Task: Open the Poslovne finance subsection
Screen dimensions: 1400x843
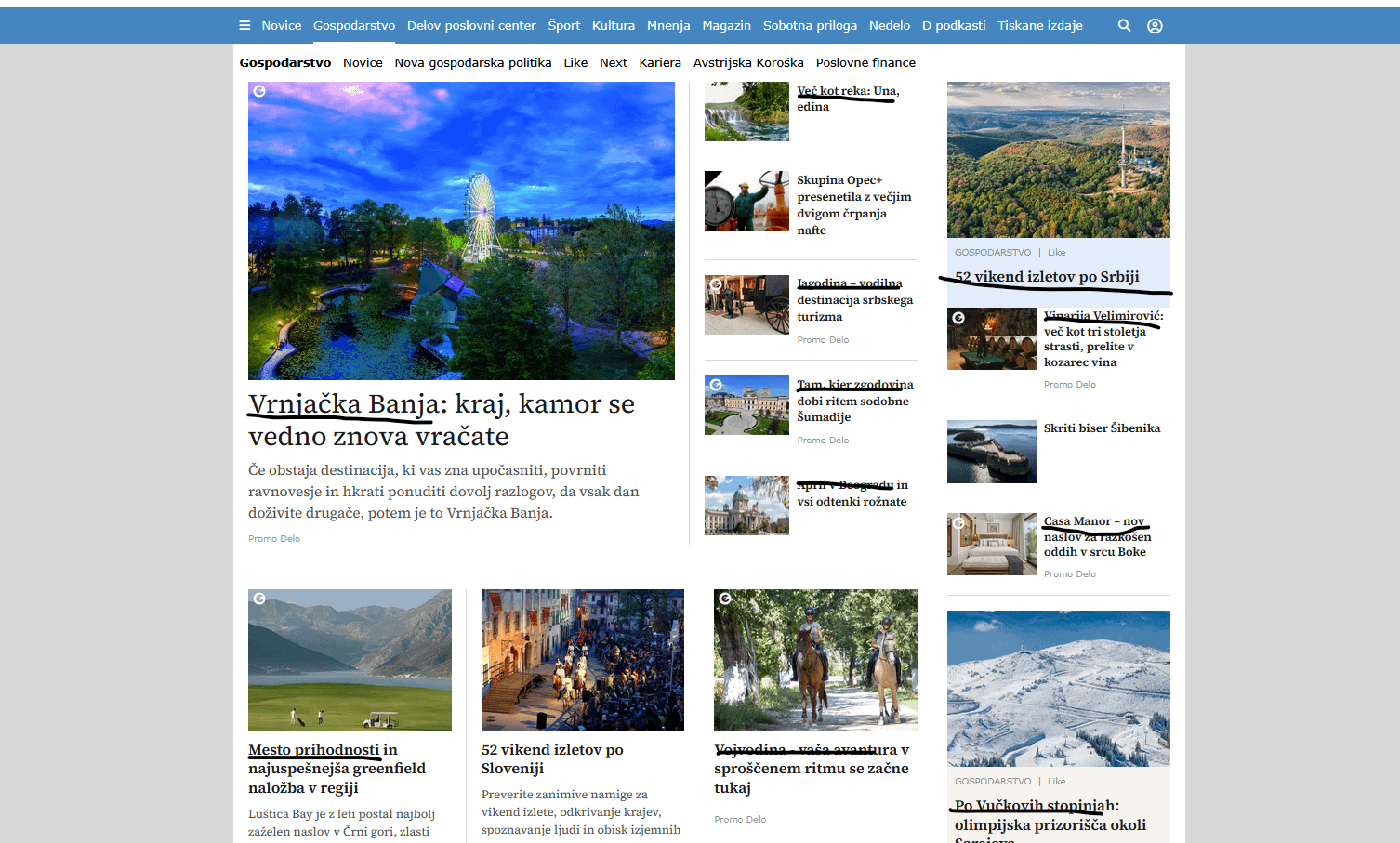Action: pos(865,63)
